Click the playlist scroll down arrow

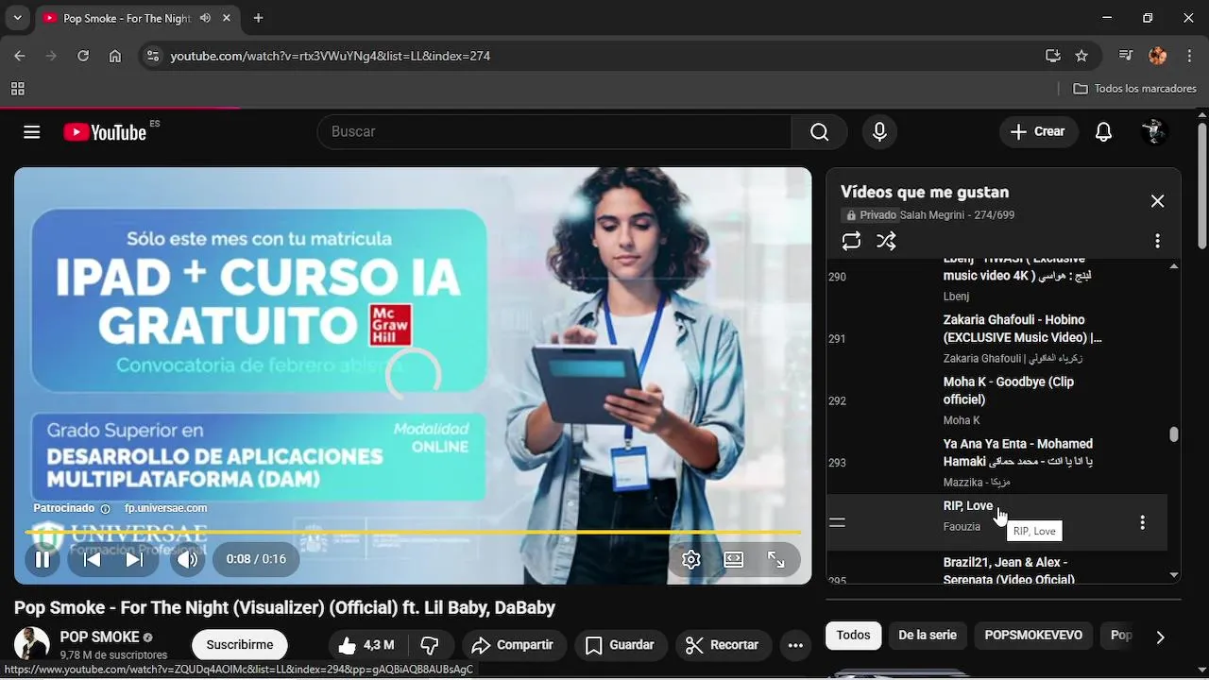tap(1174, 575)
